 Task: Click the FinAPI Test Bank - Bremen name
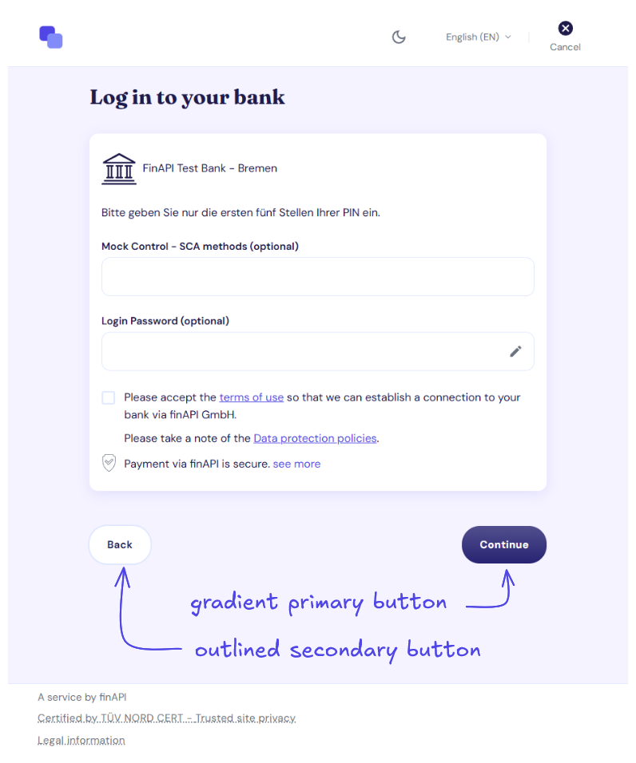[x=210, y=168]
